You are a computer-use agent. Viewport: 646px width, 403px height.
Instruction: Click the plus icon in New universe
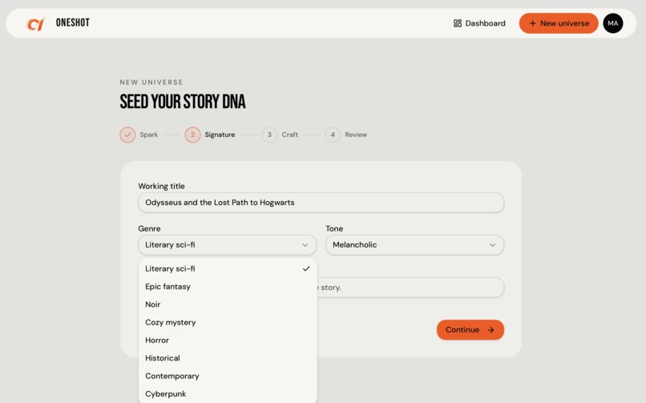coord(533,23)
